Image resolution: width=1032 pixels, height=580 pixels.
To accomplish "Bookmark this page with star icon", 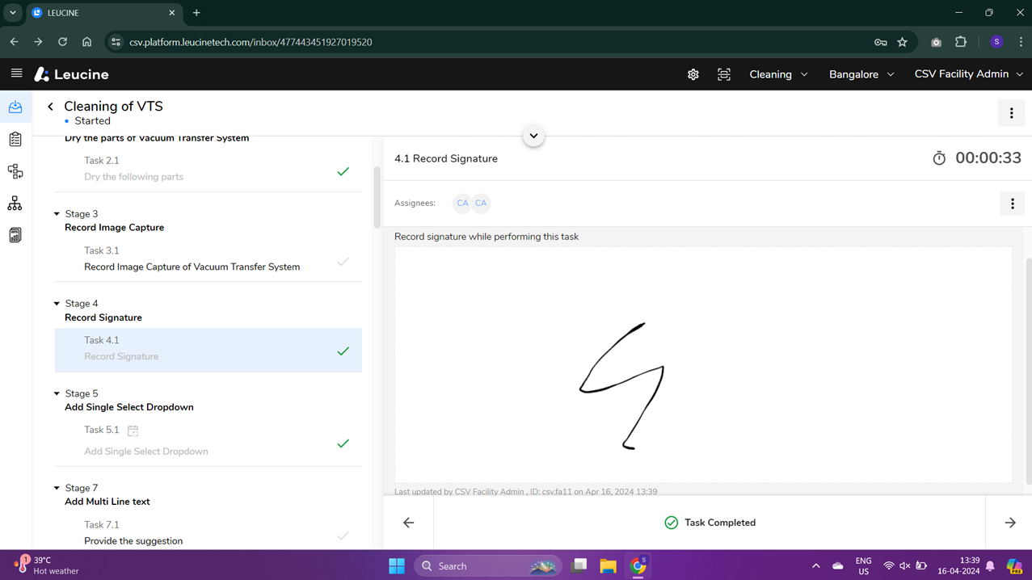I will pyautogui.click(x=903, y=42).
